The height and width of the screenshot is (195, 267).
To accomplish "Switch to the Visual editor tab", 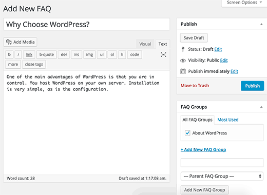I will [x=145, y=44].
